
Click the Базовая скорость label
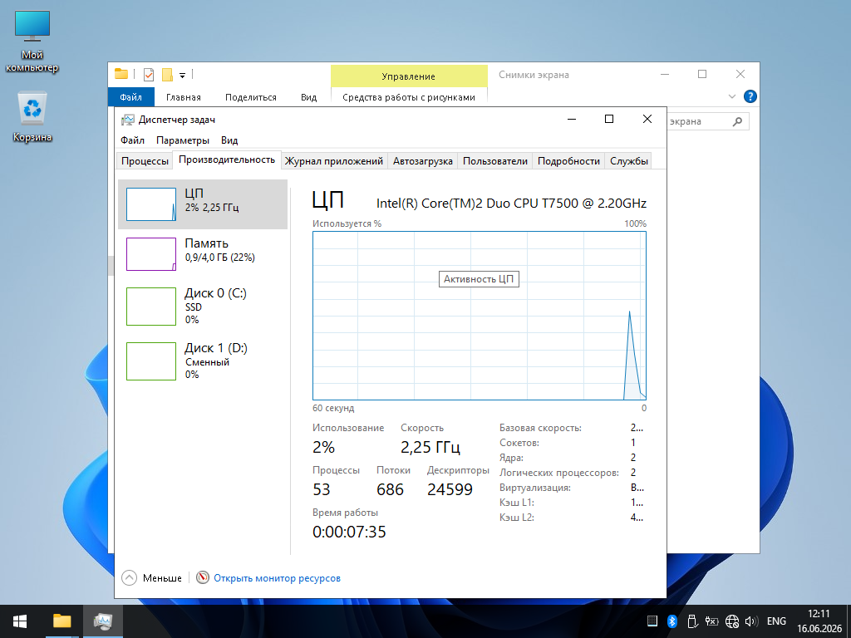click(540, 428)
